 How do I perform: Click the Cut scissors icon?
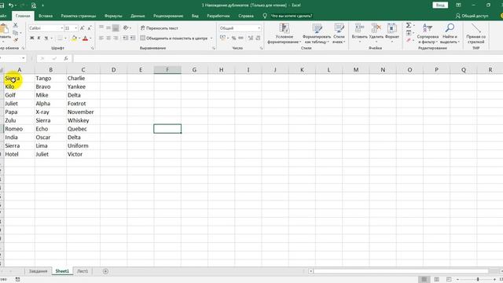click(15, 25)
